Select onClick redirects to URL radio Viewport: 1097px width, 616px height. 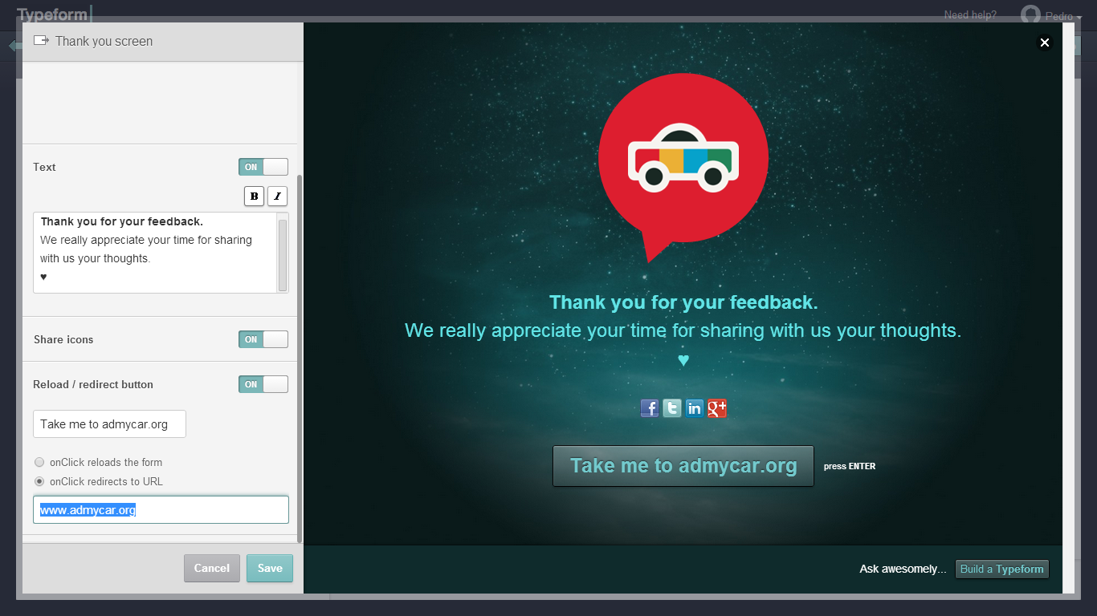tap(39, 481)
